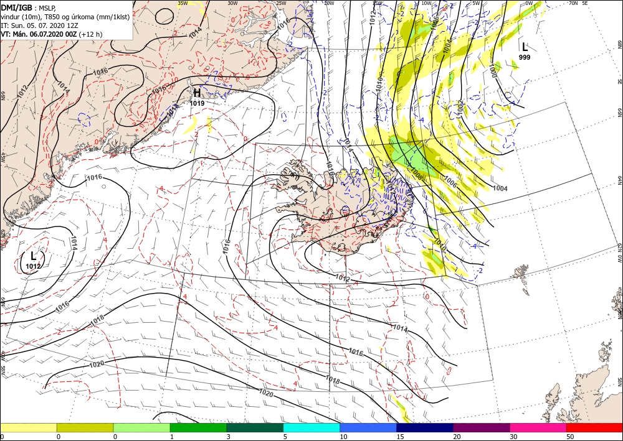Click the legend value '30'
This screenshot has width=623, height=441.
pyautogui.click(x=513, y=437)
